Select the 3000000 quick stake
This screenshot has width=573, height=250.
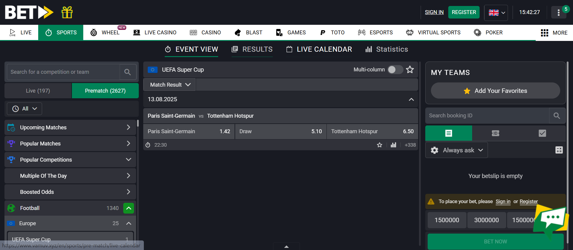[x=486, y=220]
